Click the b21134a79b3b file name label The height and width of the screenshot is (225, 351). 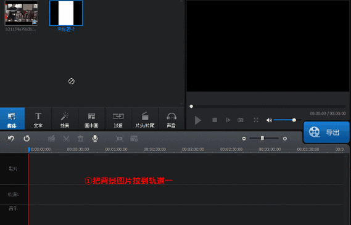[x=20, y=29]
